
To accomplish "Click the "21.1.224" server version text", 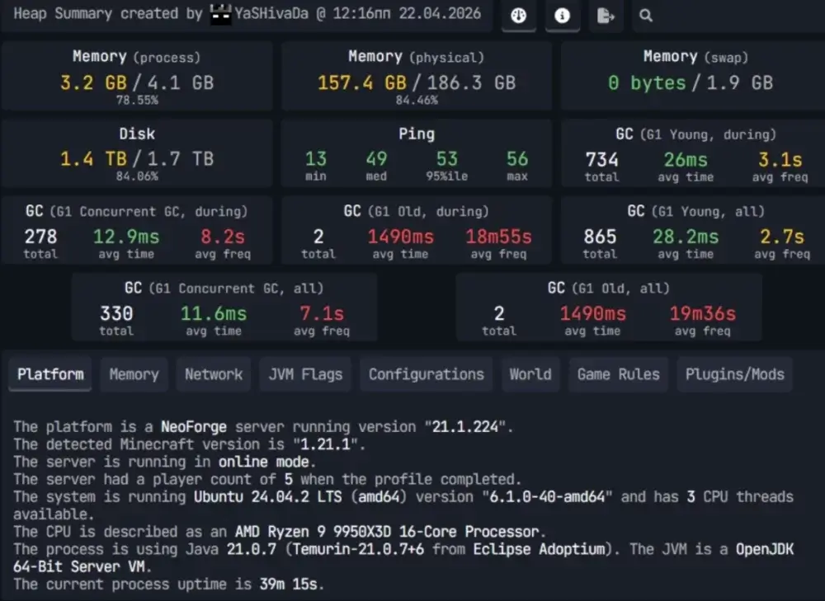I will (x=465, y=426).
